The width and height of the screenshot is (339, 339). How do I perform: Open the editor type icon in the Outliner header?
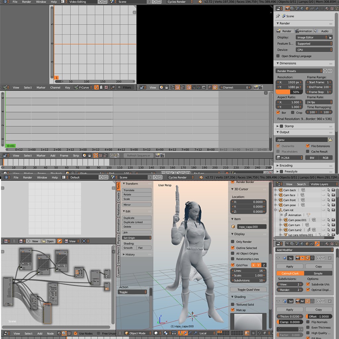click(279, 184)
